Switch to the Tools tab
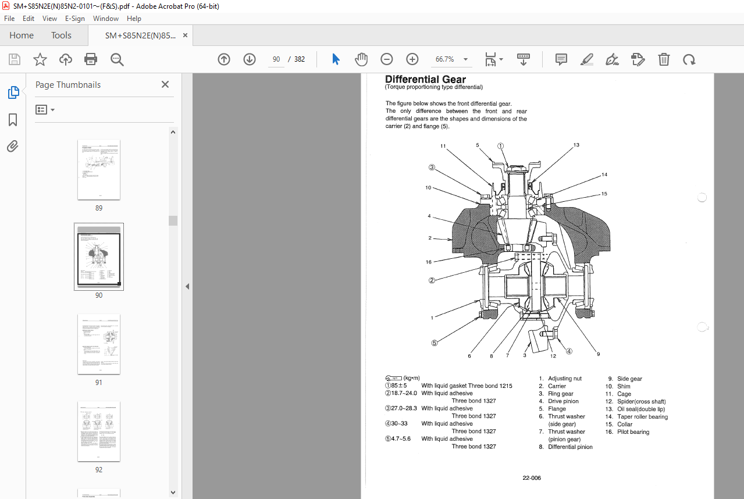The height and width of the screenshot is (499, 744). coord(61,35)
